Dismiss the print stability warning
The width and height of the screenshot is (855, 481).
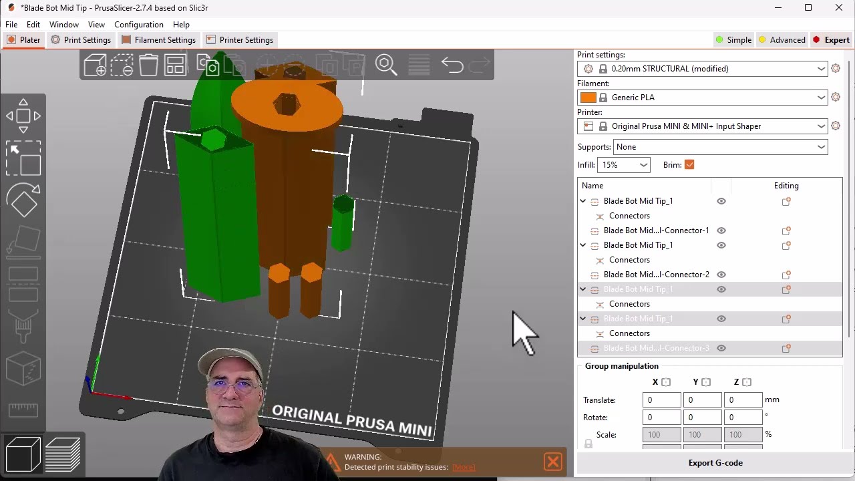tap(553, 462)
